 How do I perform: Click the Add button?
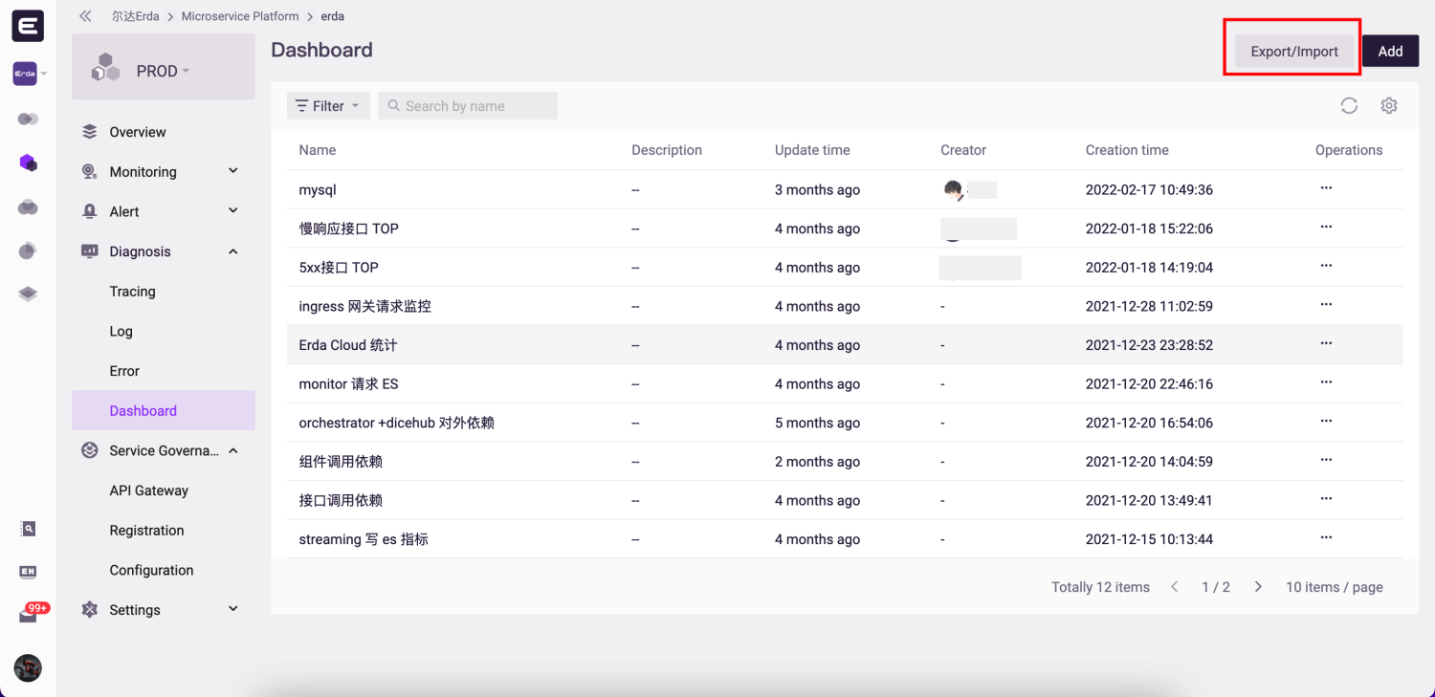[1390, 52]
